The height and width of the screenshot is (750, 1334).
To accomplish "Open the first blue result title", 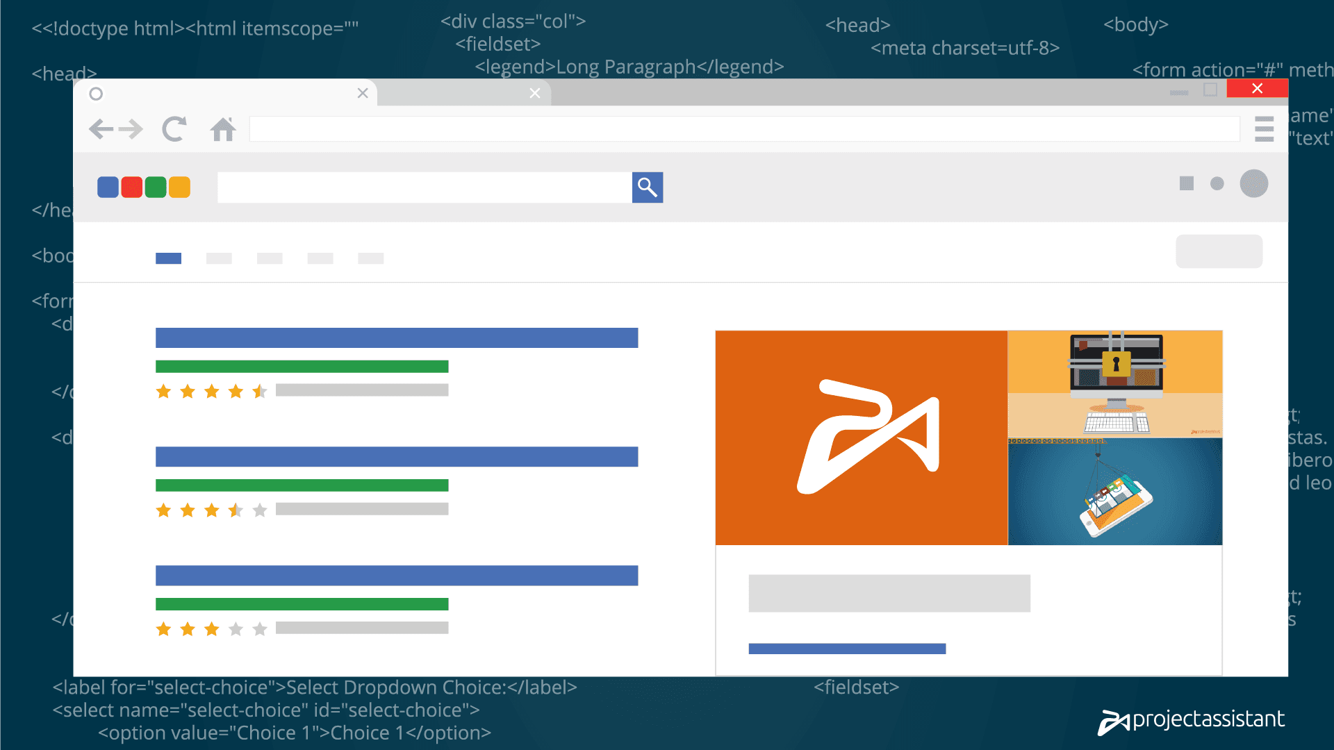I will [x=396, y=338].
